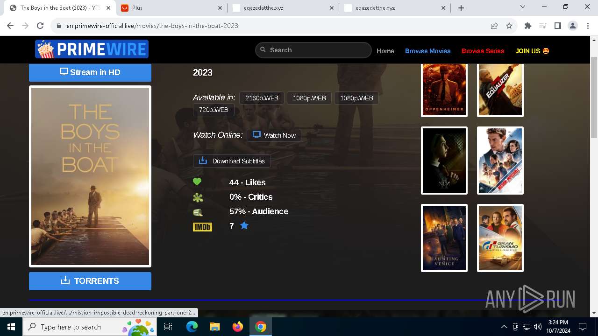This screenshot has width=598, height=336.
Task: Click the search magnifier icon
Action: coord(263,49)
